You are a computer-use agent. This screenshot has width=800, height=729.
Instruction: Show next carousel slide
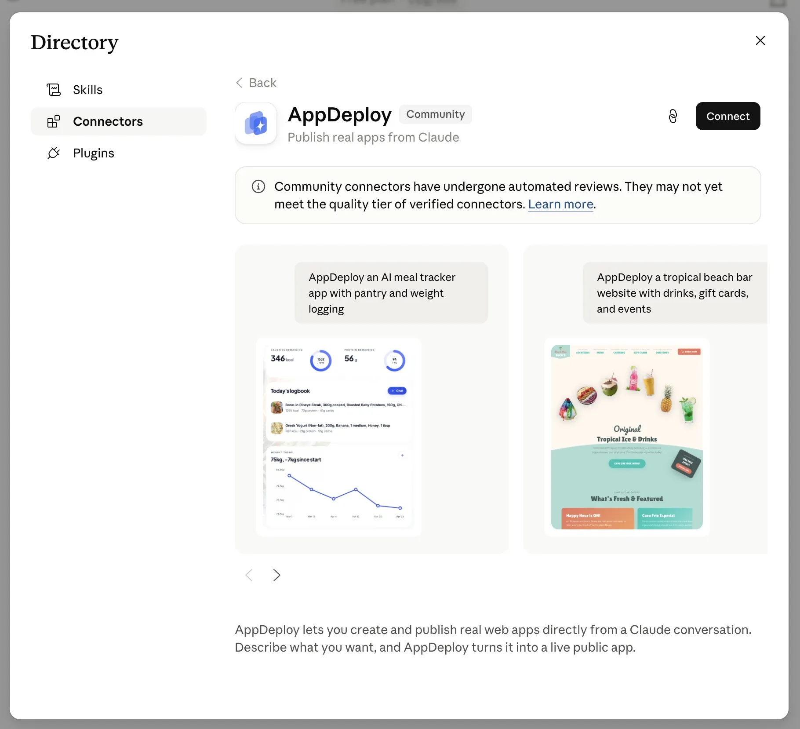[x=276, y=575]
